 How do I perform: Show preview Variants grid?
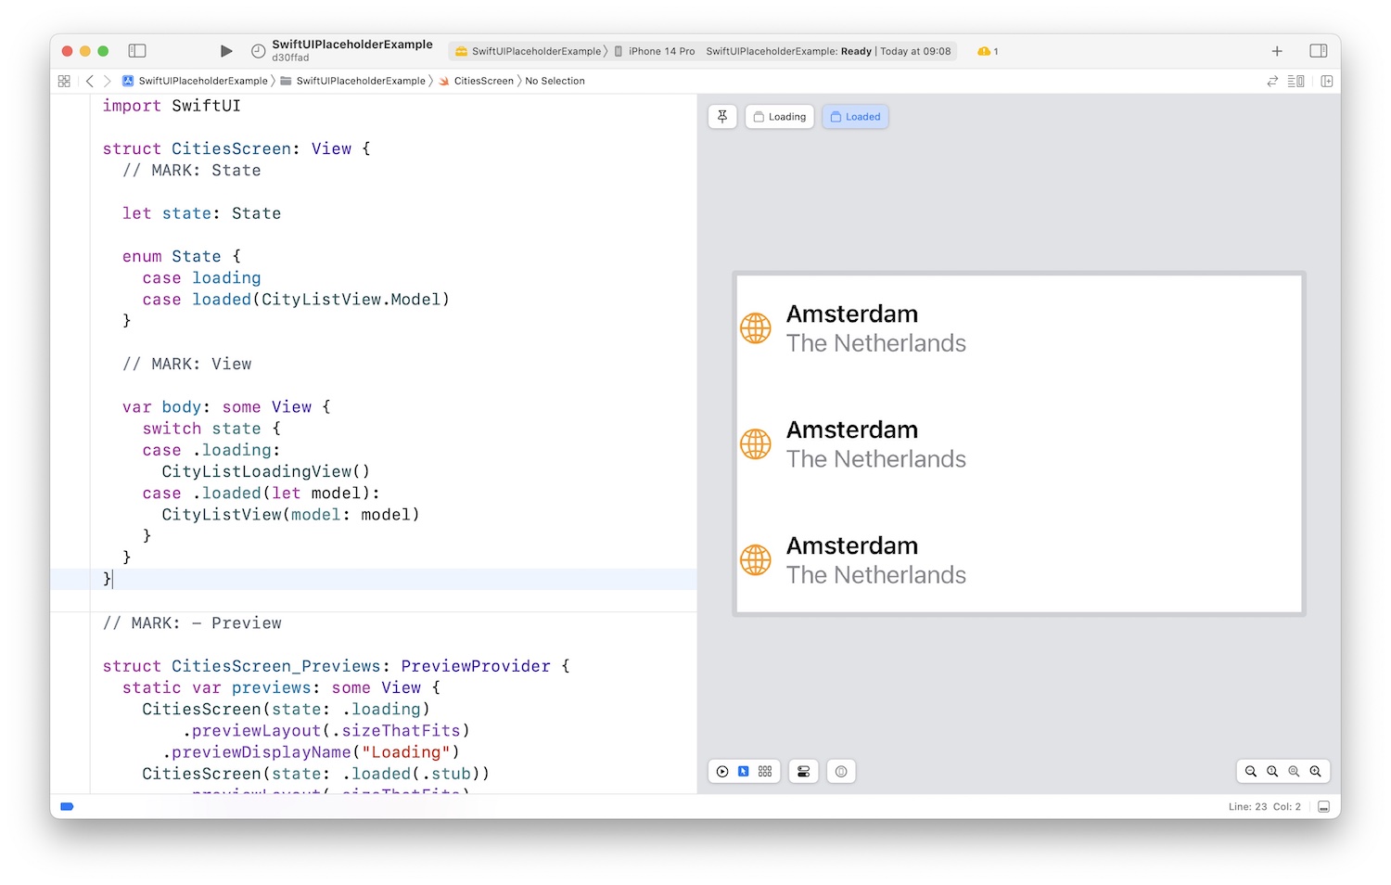tap(765, 772)
